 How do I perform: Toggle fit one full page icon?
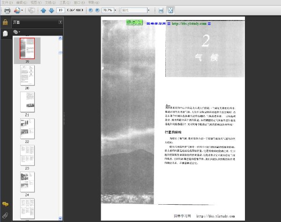(170, 10)
